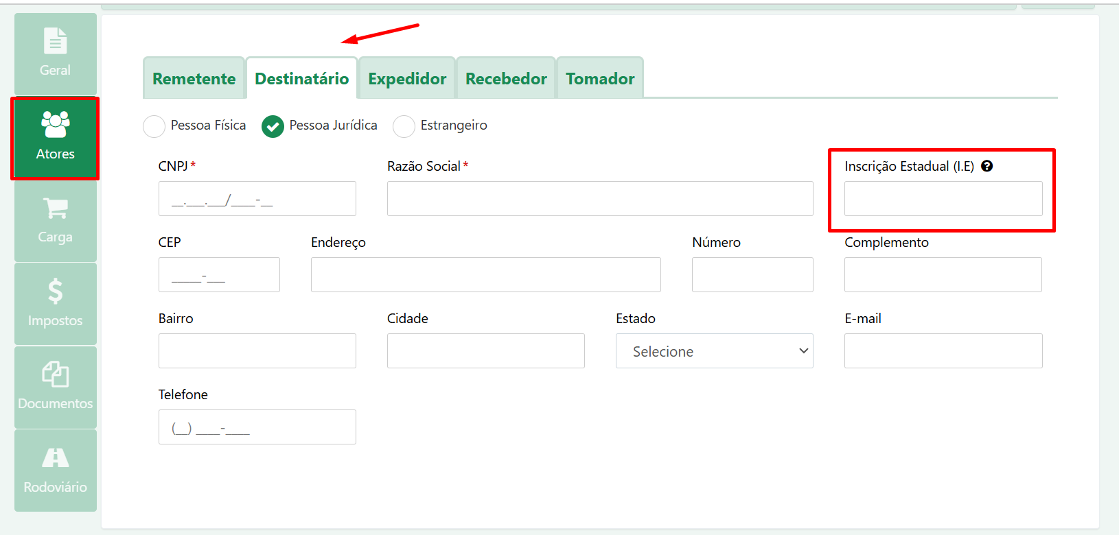Choose the Estrangeiro option
Image resolution: width=1119 pixels, height=535 pixels.
click(404, 126)
